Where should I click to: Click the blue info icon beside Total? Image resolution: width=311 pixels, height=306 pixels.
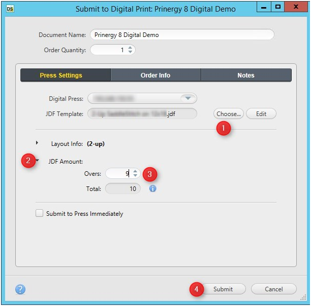click(152, 188)
